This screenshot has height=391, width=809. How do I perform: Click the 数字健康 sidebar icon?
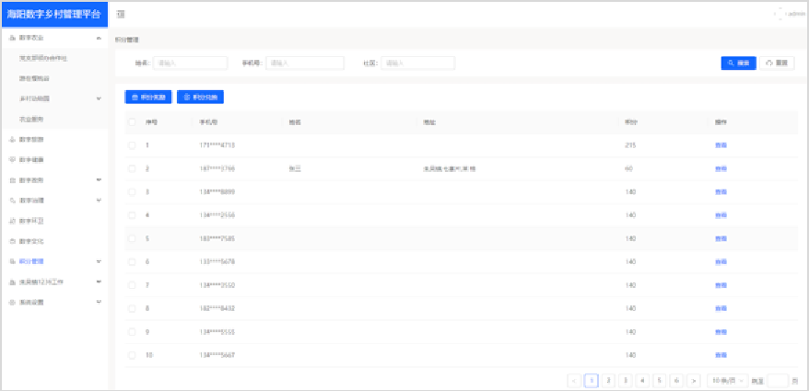tap(12, 160)
